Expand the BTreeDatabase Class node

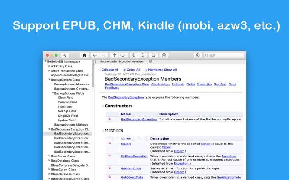pos(49,174)
